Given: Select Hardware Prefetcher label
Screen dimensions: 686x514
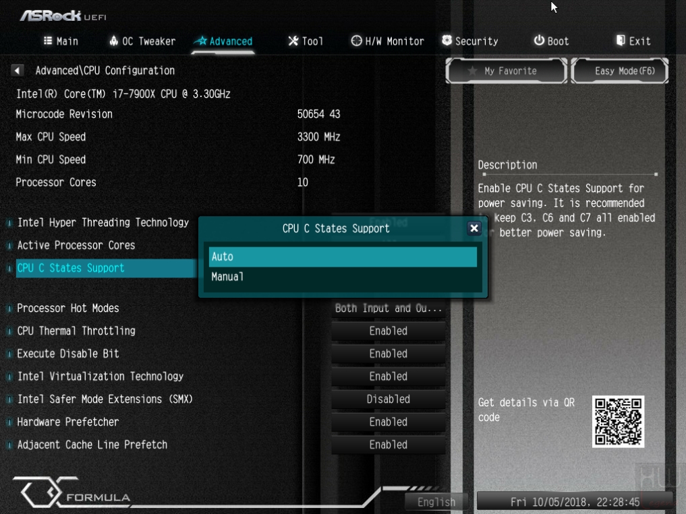Looking at the screenshot, I should (x=68, y=422).
